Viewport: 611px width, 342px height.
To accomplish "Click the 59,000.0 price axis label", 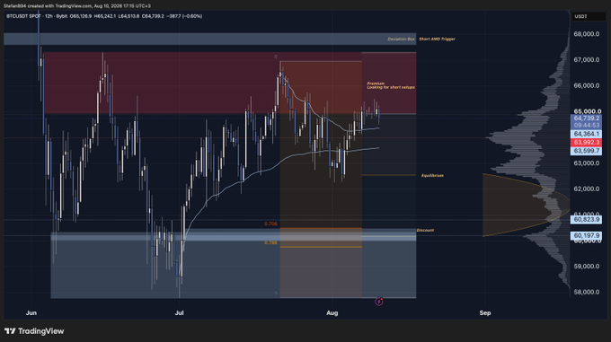I will [x=587, y=267].
